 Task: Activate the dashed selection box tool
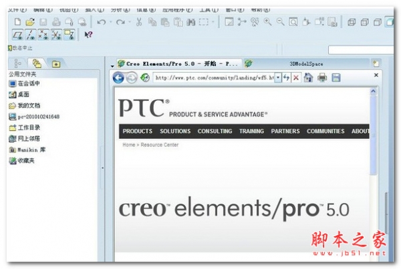(204, 22)
